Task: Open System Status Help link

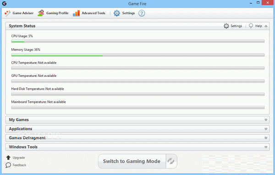Action: click(x=258, y=26)
